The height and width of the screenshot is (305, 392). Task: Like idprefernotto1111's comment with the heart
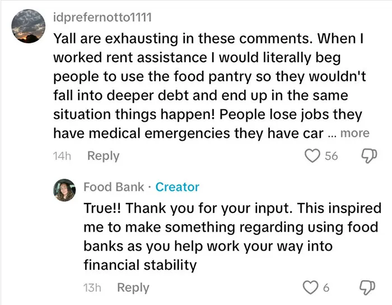click(x=312, y=156)
